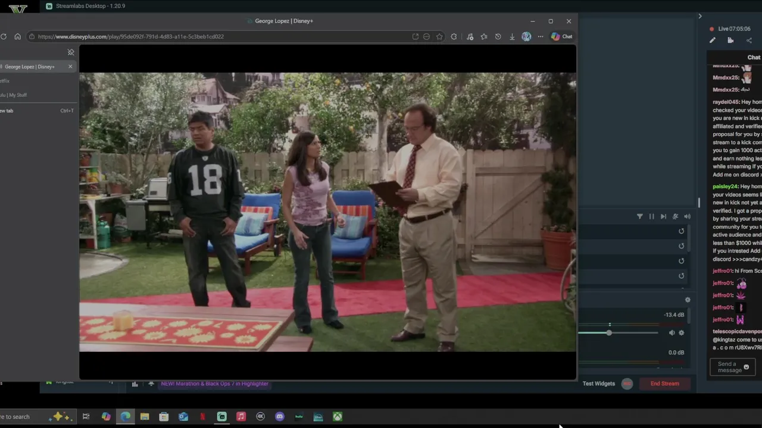This screenshot has height=428, width=762.
Task: Click the favorites star in address bar
Action: 439,36
